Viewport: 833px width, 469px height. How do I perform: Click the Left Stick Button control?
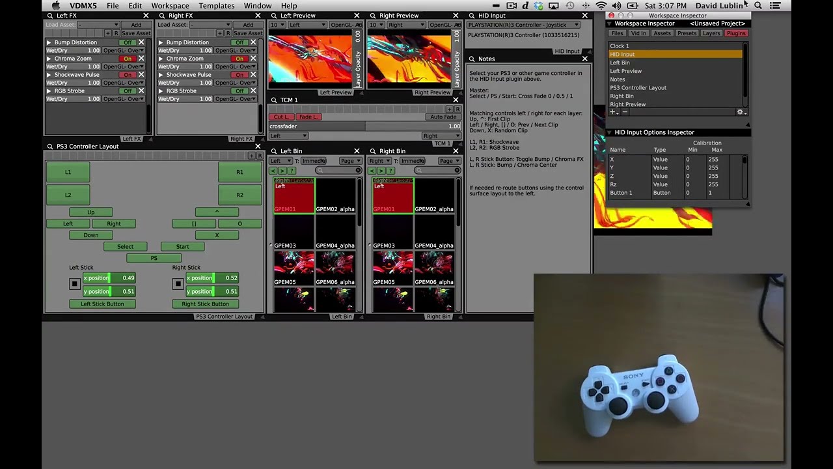coord(102,304)
